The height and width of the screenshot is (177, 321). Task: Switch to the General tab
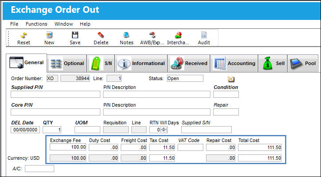[27, 63]
